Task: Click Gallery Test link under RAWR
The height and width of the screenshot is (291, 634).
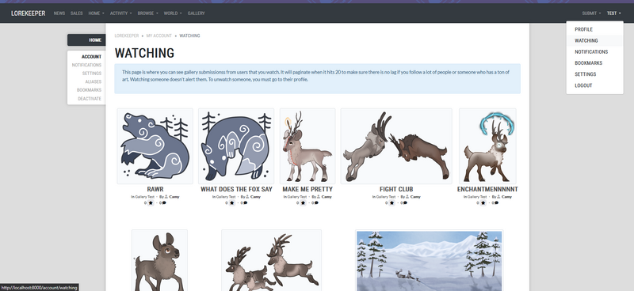Action: click(145, 197)
